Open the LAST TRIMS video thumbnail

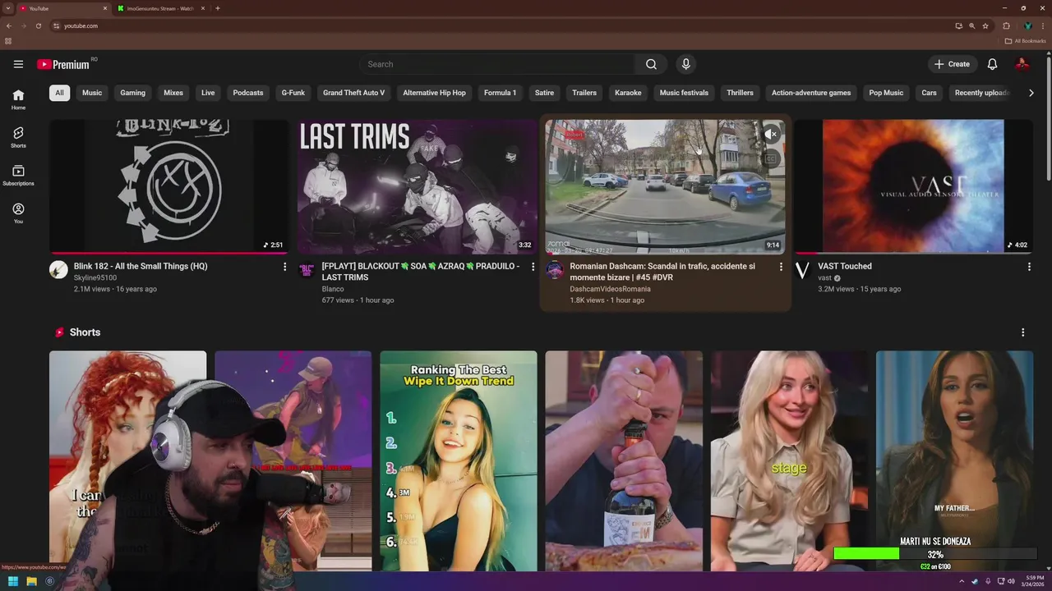click(x=418, y=186)
